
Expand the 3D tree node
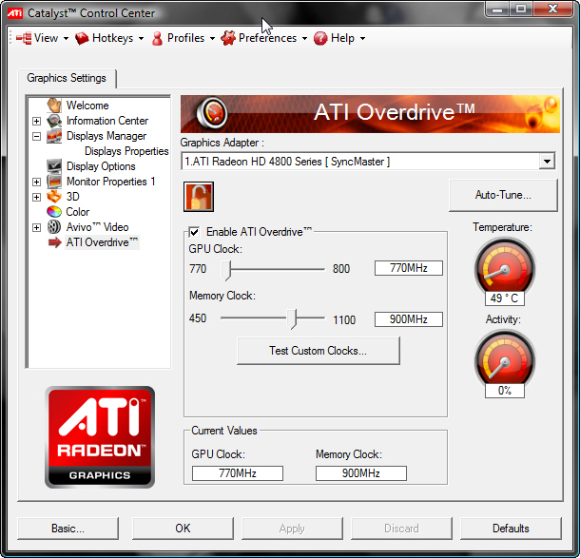[36, 197]
